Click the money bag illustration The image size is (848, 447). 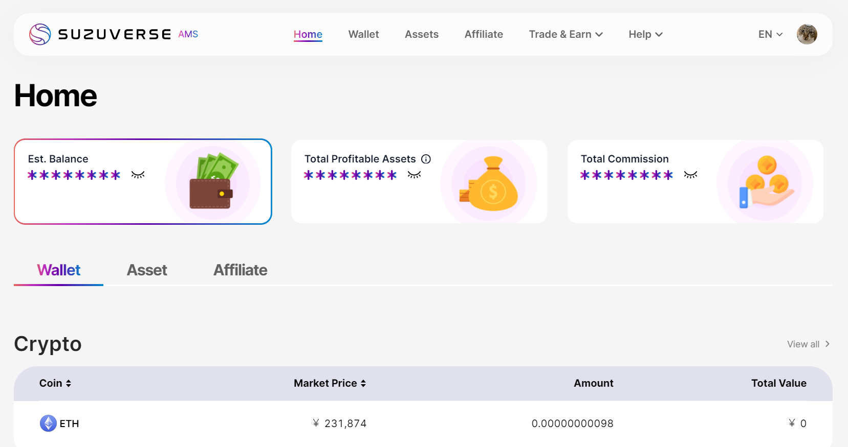[x=489, y=184]
